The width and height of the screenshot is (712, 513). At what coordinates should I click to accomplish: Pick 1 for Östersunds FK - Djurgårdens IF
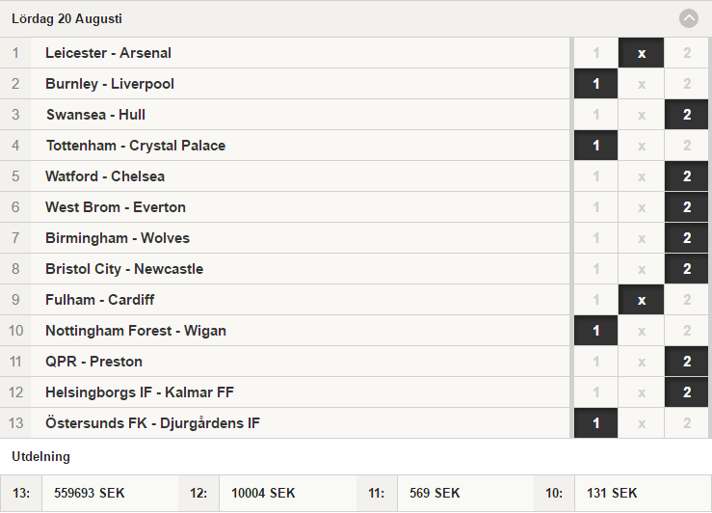click(595, 423)
